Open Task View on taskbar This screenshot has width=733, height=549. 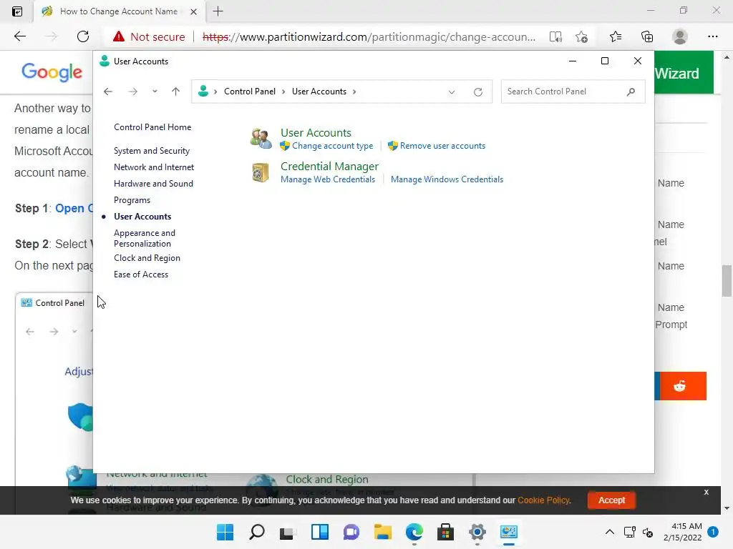coord(286,532)
